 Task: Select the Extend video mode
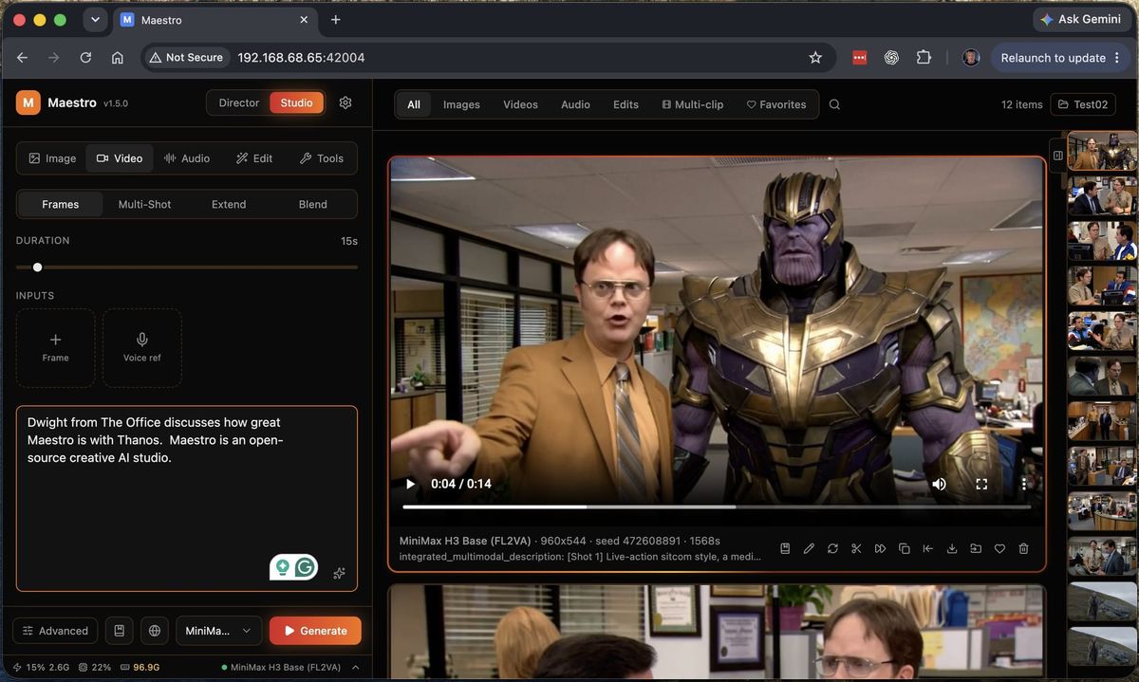click(x=229, y=204)
